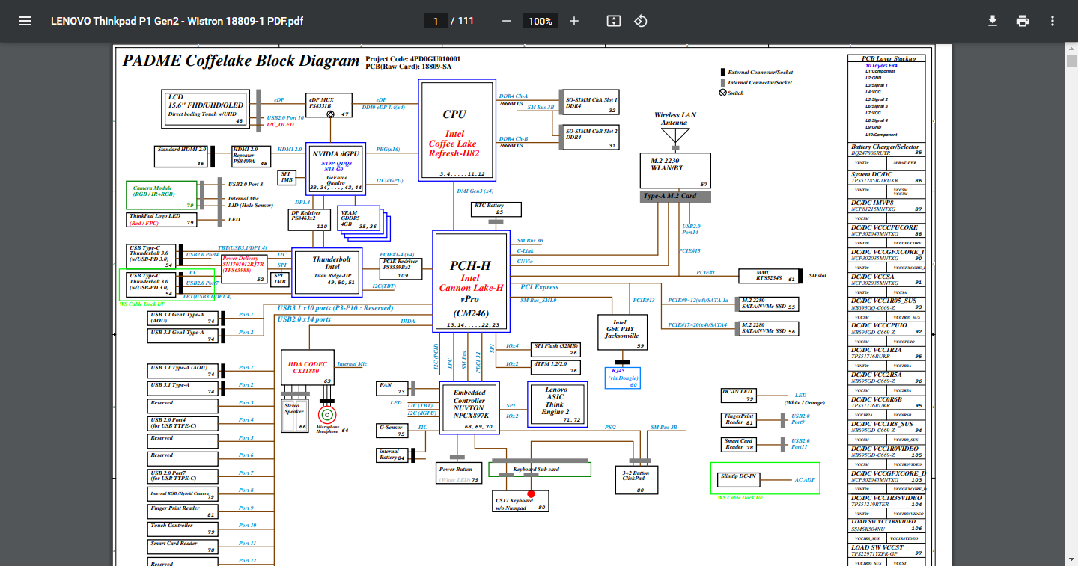Click the PCB Layer Stackup header
Screen dimensions: 1078x566
888,58
